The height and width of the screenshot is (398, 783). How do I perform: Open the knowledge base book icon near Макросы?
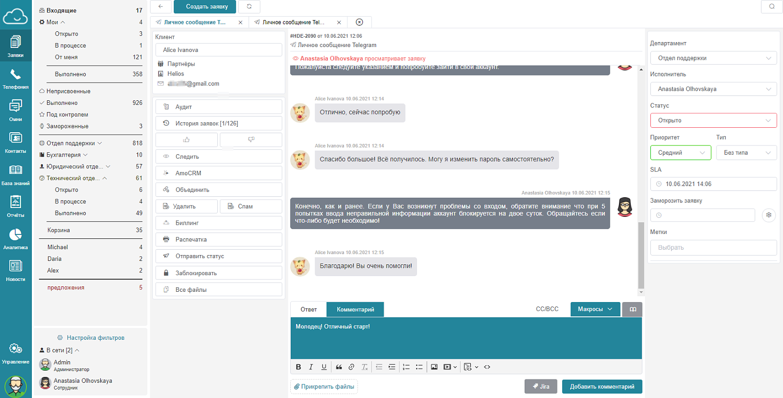tap(632, 309)
